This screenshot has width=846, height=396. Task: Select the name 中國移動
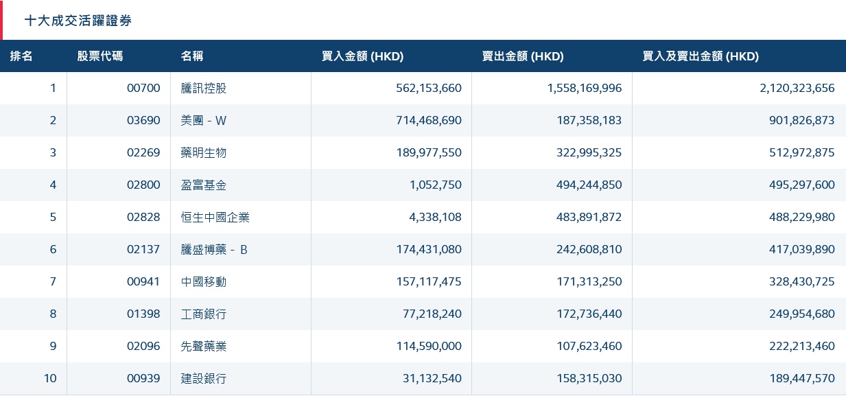204,281
